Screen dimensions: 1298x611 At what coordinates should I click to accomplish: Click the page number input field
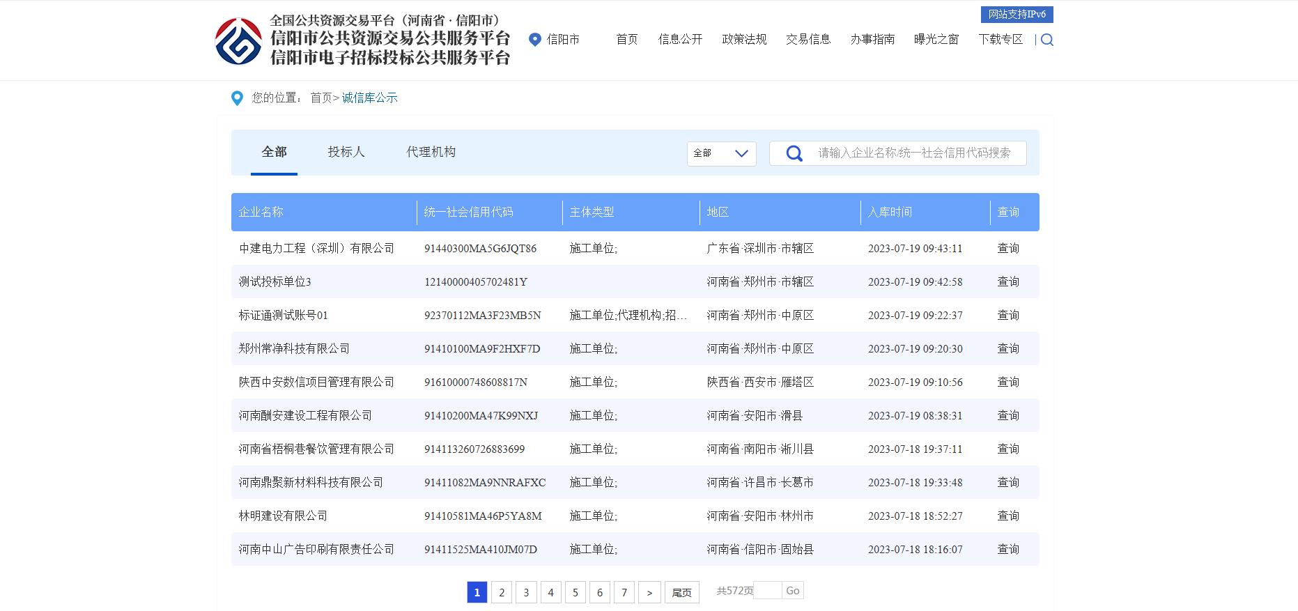[x=768, y=591]
